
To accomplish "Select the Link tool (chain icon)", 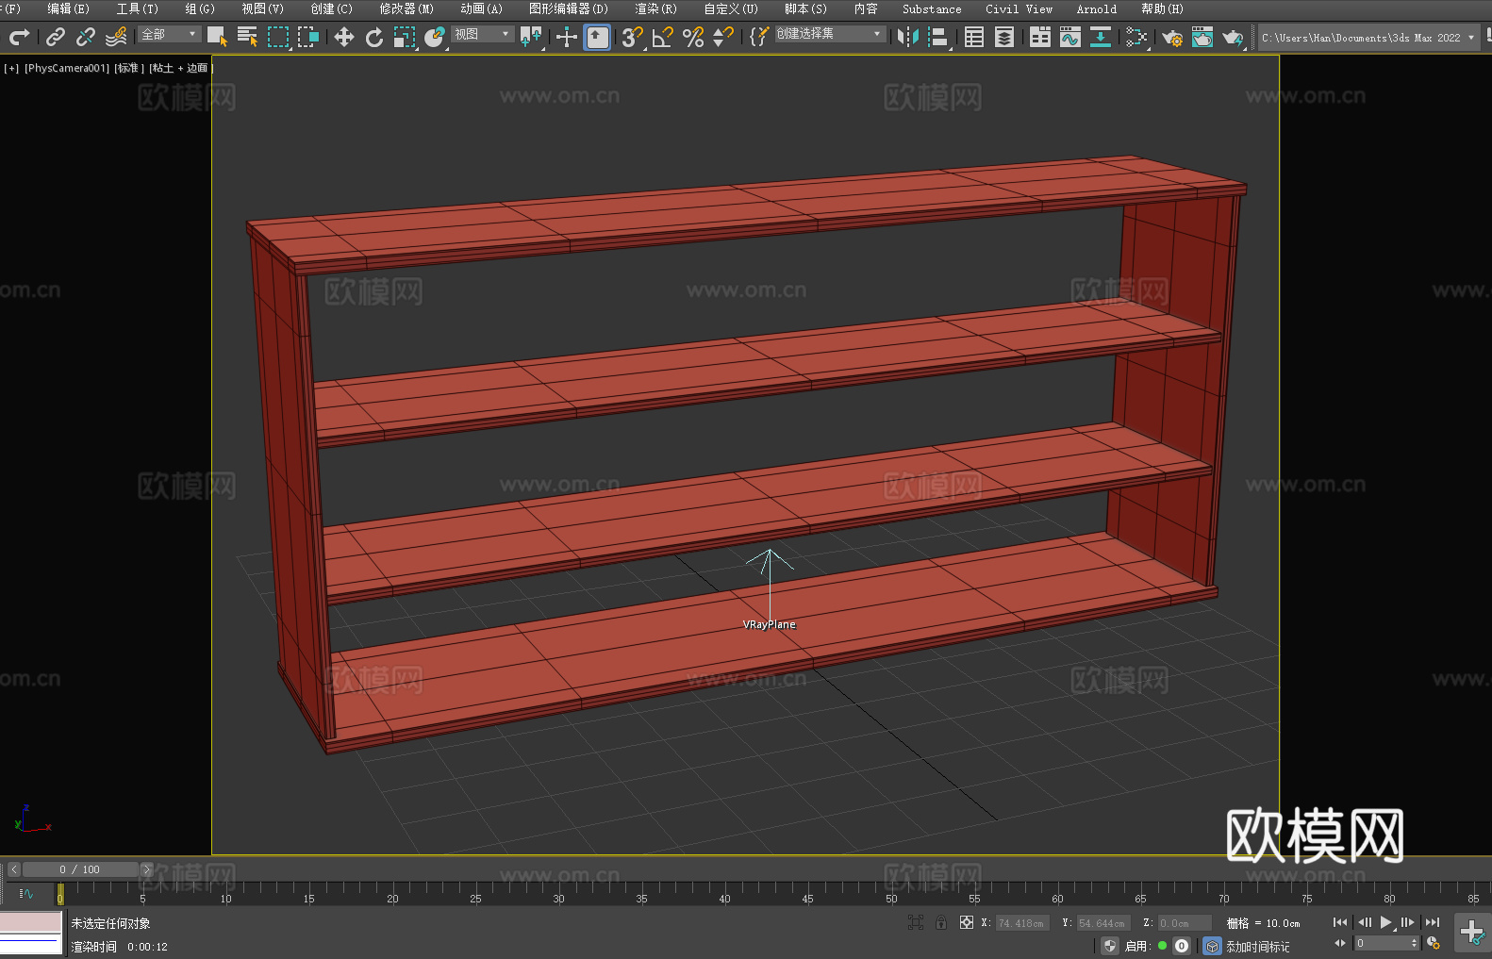I will (56, 37).
